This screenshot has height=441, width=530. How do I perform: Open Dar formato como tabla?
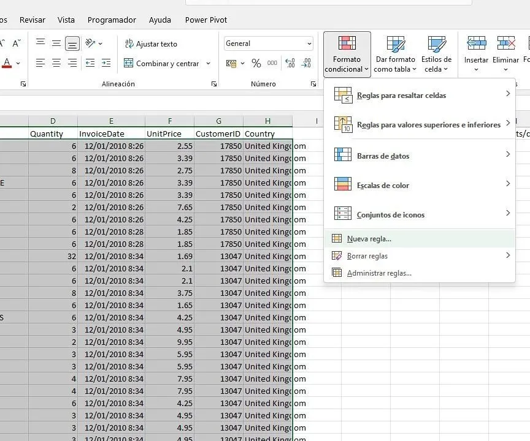pyautogui.click(x=396, y=54)
